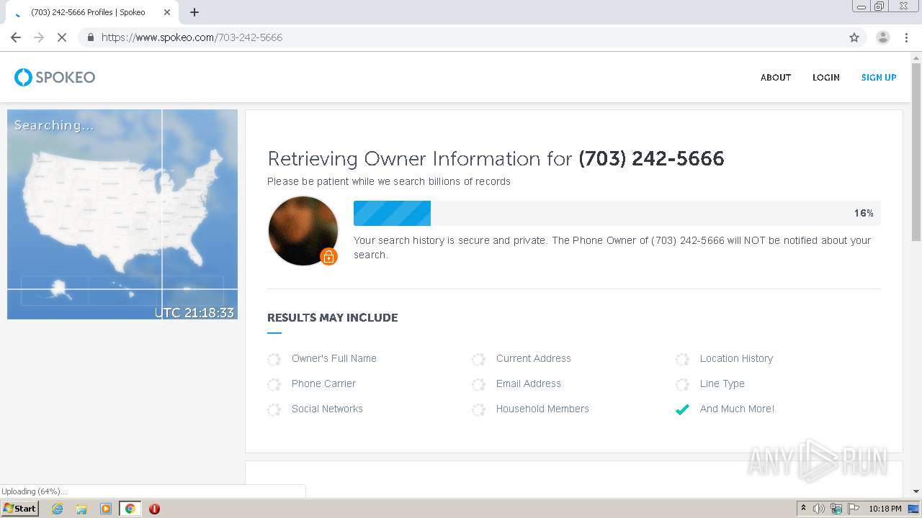Open a new browser tab

pos(194,12)
